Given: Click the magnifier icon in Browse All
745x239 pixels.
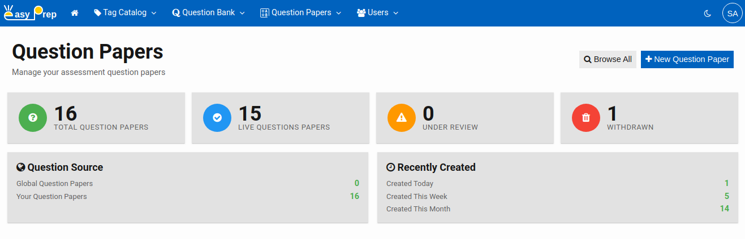Looking at the screenshot, I should point(588,59).
